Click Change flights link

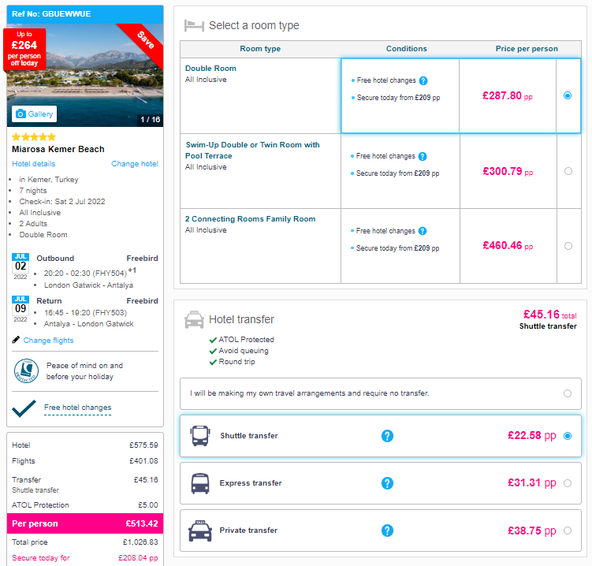coord(48,341)
